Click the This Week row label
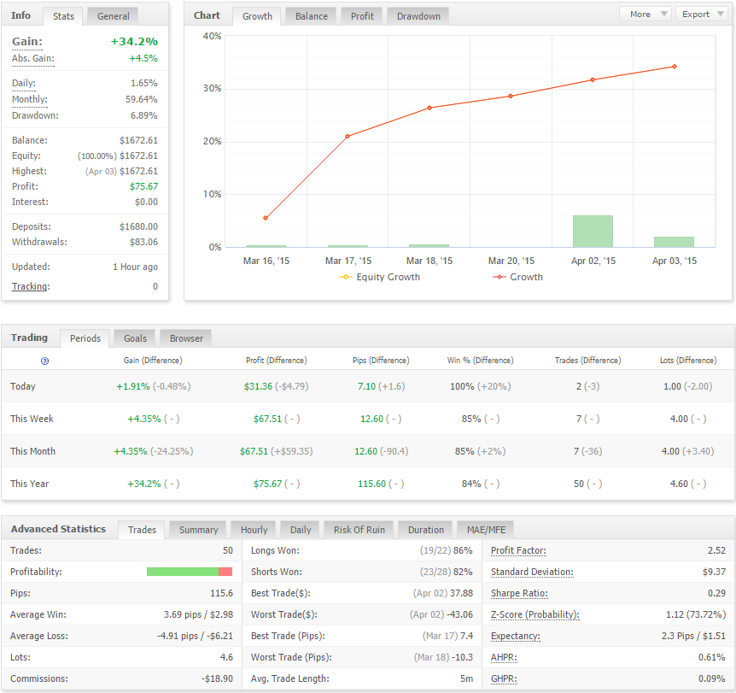The height and width of the screenshot is (693, 736). tap(32, 419)
